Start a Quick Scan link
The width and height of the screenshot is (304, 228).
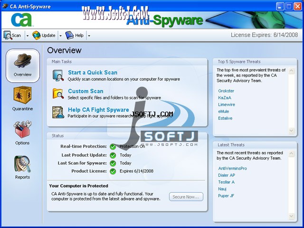[x=93, y=73]
